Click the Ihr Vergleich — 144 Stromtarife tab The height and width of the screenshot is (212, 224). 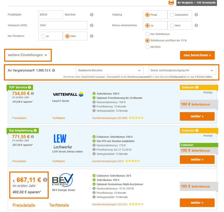pos(196,3)
